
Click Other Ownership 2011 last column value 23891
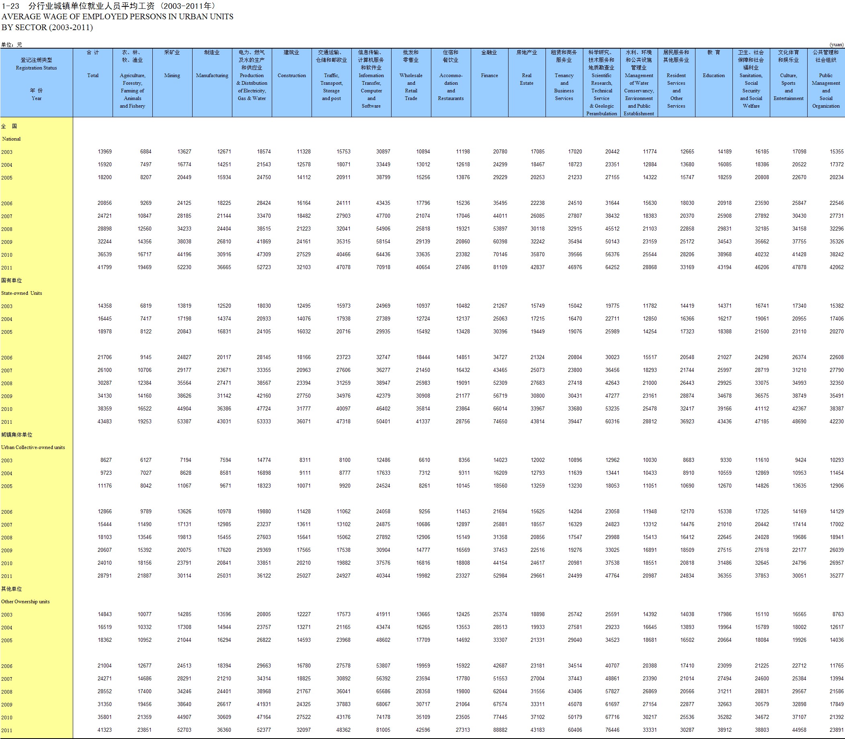(x=836, y=730)
